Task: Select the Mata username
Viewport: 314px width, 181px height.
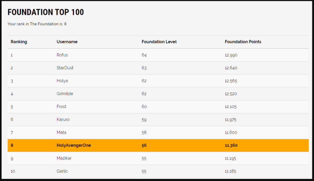Action: (x=61, y=132)
